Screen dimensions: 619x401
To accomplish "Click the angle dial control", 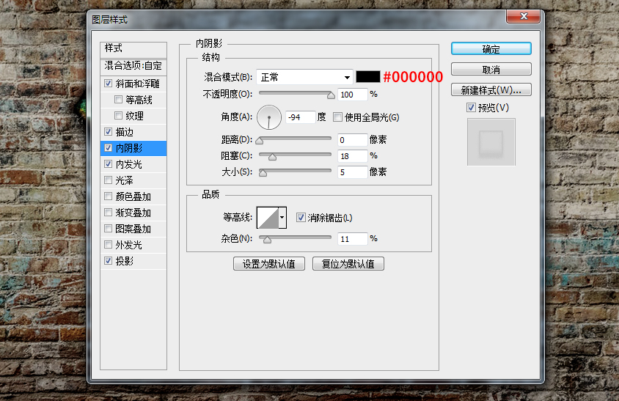I will [x=269, y=117].
